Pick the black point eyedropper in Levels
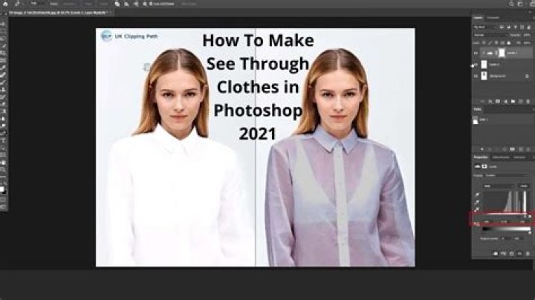The width and height of the screenshot is (535, 300). [x=477, y=195]
